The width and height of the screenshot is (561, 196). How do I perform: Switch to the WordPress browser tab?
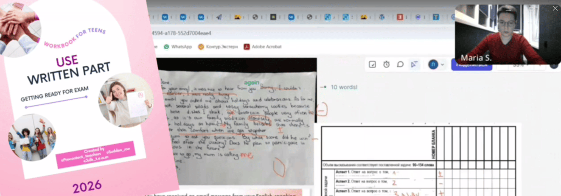(x=382, y=17)
